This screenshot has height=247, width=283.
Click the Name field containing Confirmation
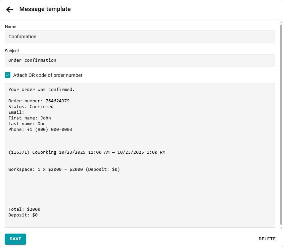(140, 37)
